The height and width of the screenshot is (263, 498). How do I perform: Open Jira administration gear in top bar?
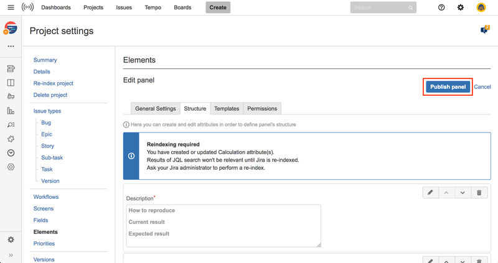coord(461,7)
